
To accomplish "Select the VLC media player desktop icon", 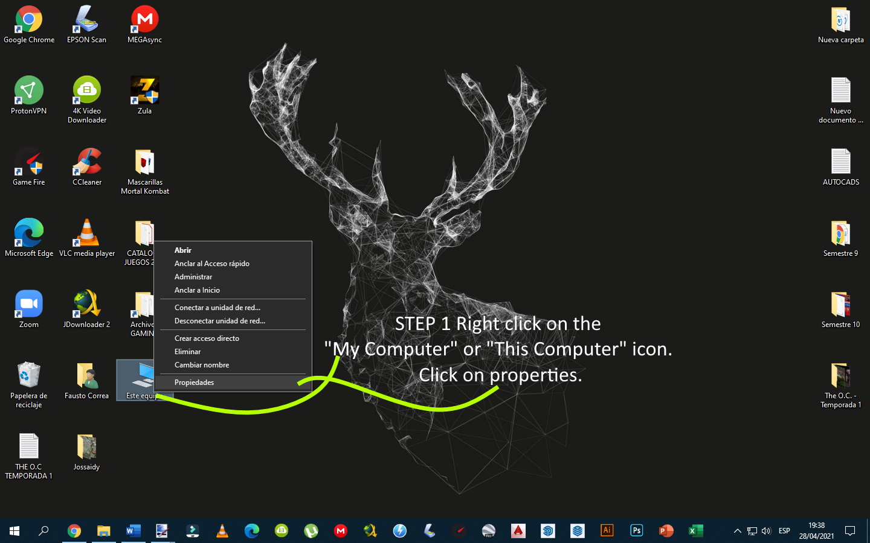I will pyautogui.click(x=87, y=238).
